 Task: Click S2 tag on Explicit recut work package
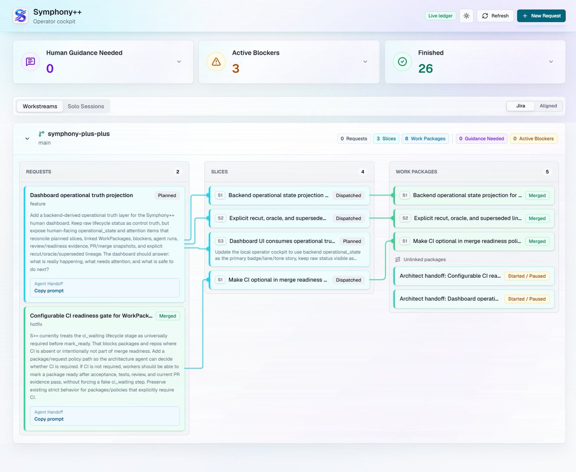coord(405,218)
